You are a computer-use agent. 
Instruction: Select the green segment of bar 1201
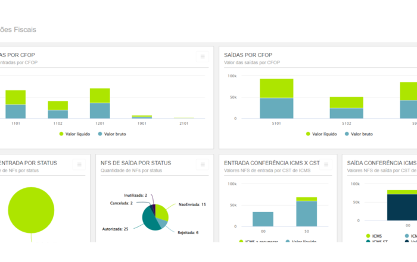(x=99, y=96)
